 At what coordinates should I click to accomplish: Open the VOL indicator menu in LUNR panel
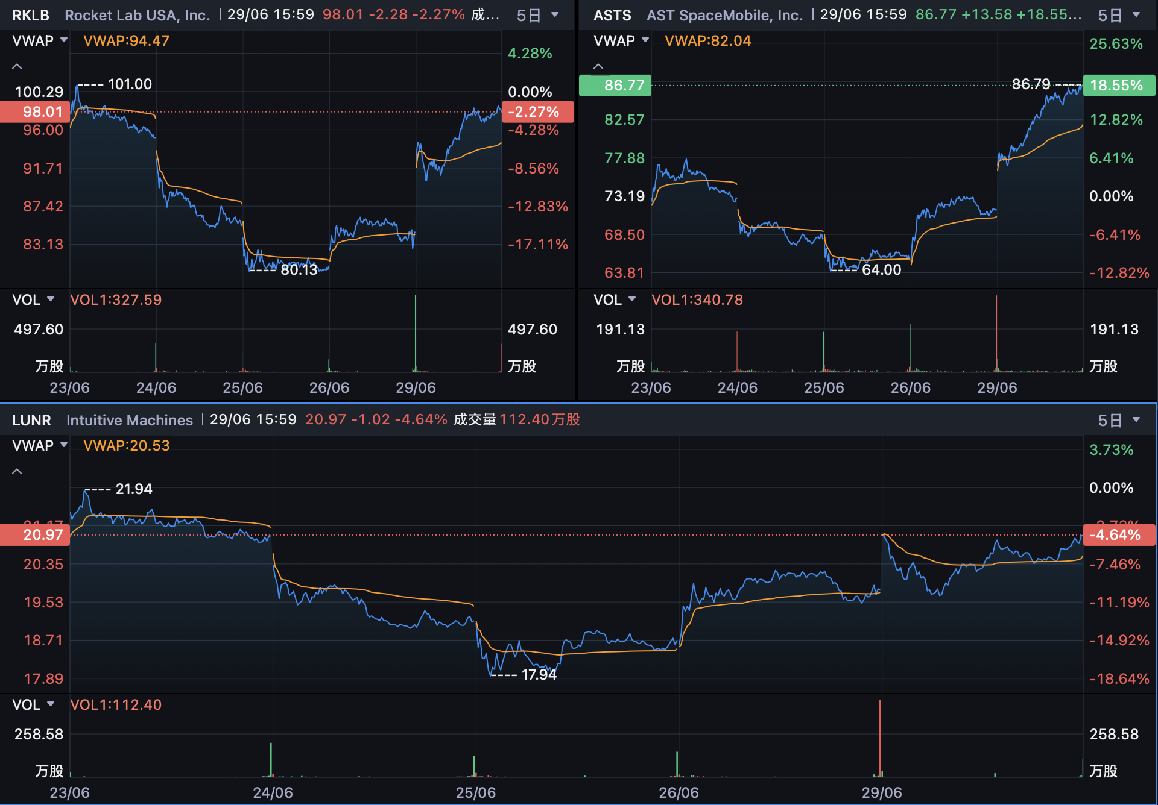click(x=33, y=704)
